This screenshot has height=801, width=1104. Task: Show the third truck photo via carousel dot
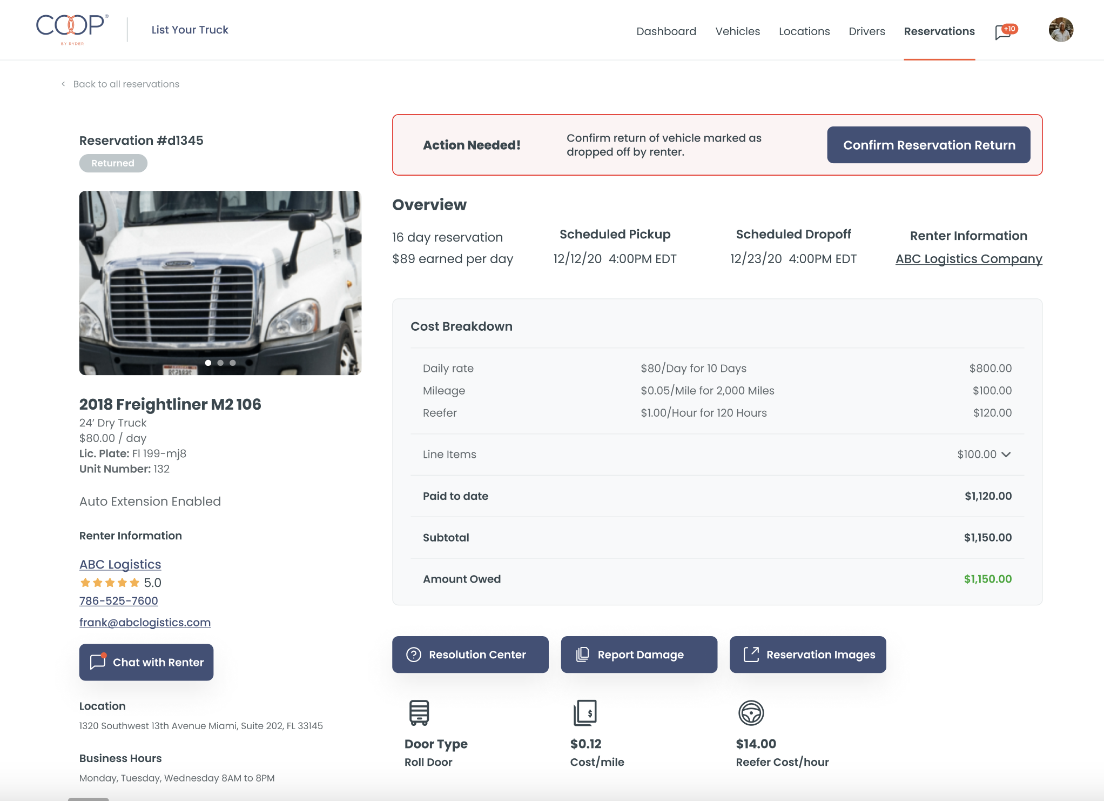point(233,363)
